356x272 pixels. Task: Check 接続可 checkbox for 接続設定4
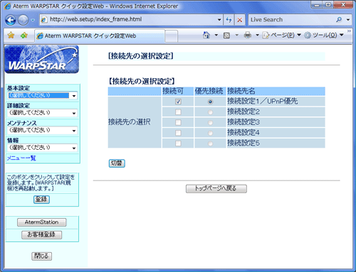(178, 133)
